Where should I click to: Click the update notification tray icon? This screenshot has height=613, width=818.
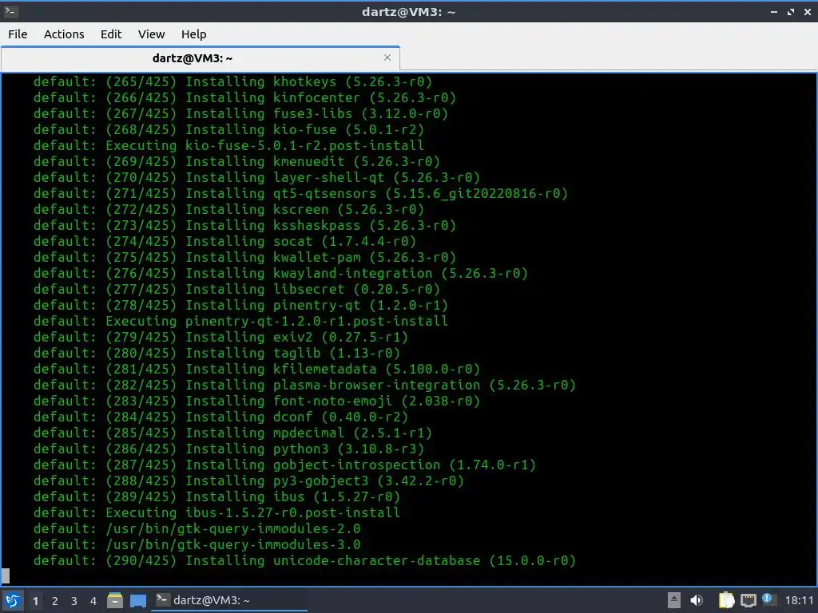pos(768,599)
